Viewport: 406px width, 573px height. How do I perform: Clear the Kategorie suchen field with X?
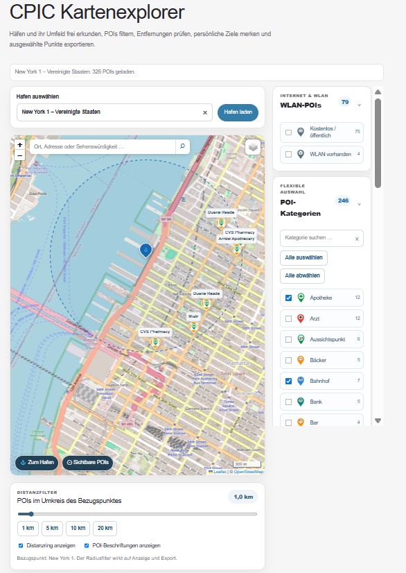(357, 239)
